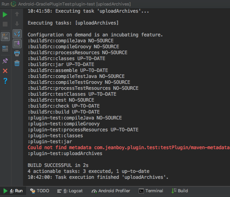The width and height of the screenshot is (230, 197).
Task: Click ':plugin-test:jar' output line
Action: 50,142
